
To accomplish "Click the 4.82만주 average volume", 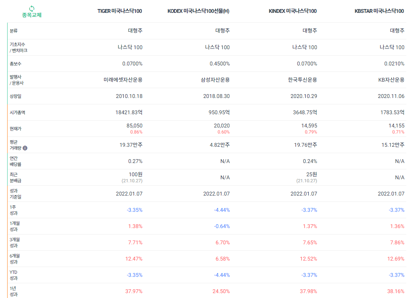I will coord(220,145).
